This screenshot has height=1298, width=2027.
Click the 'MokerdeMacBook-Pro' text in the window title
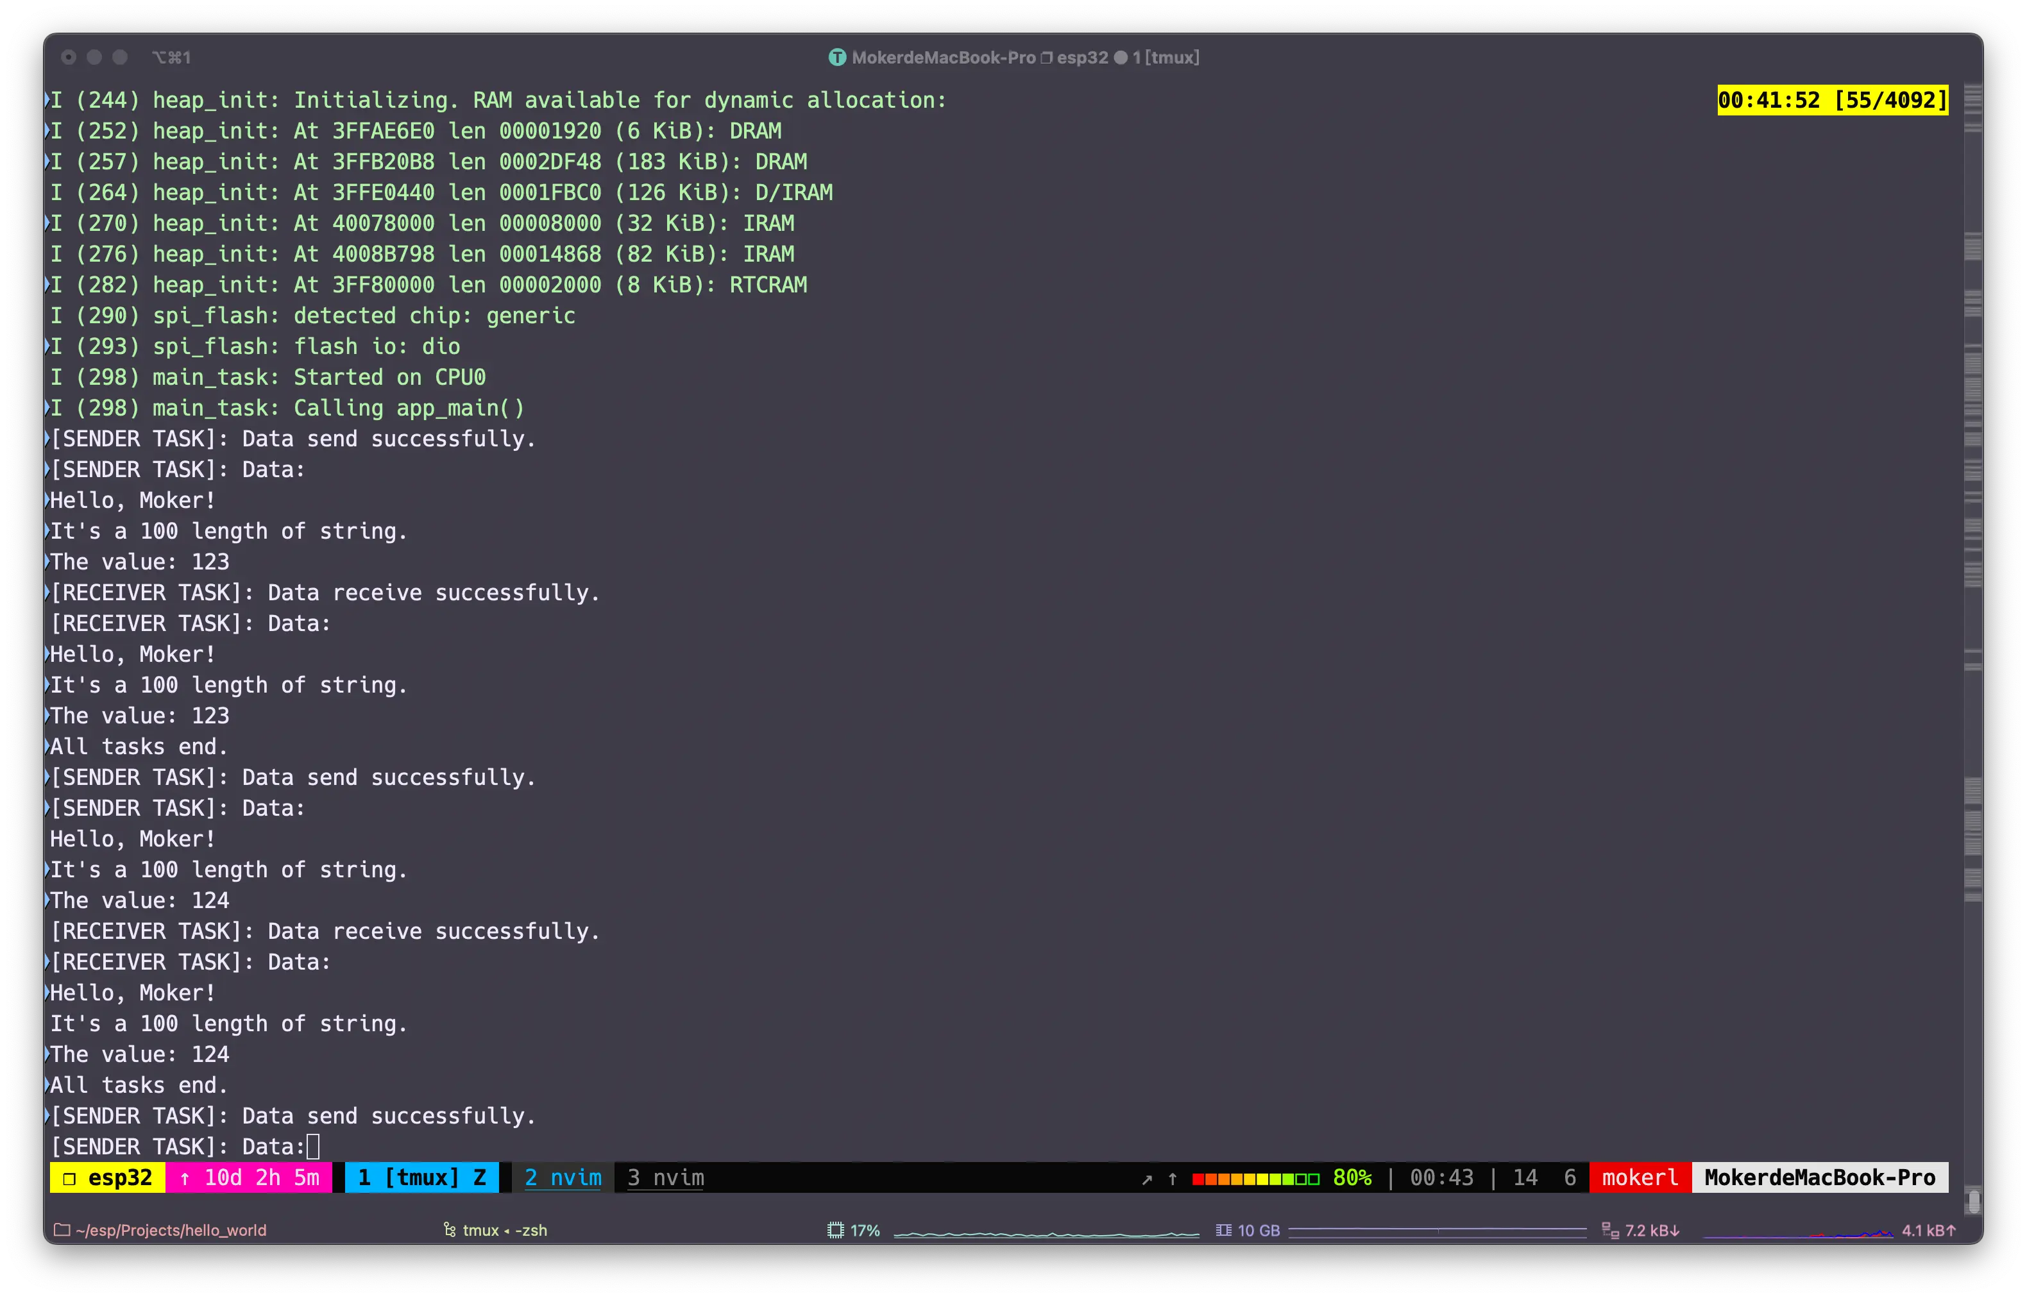943,57
